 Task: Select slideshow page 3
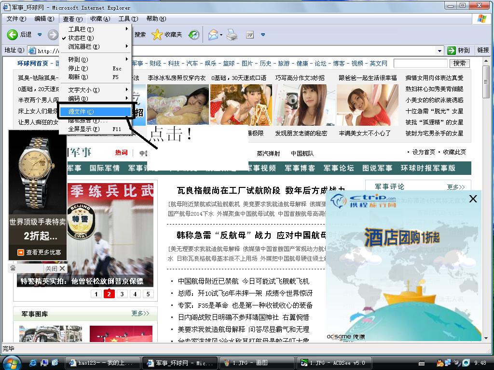(x=122, y=294)
